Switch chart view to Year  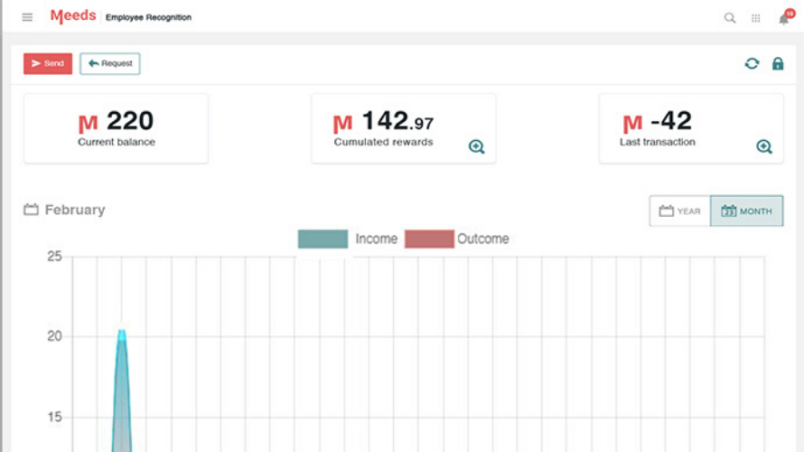click(680, 211)
